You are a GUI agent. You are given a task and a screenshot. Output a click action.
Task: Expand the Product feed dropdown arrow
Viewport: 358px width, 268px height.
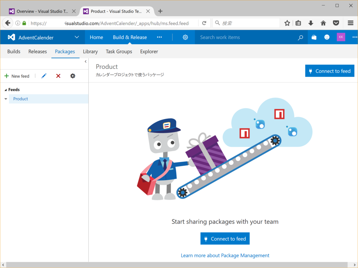pyautogui.click(x=6, y=99)
